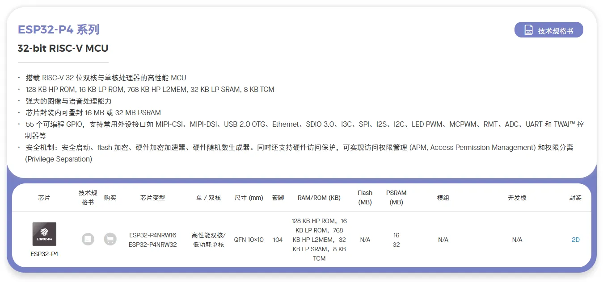Select the ESP32-P4 chip image

coord(44,234)
